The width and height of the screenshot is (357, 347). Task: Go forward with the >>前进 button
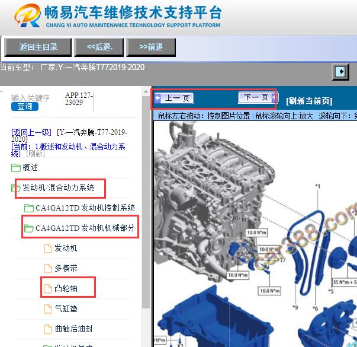pos(151,47)
